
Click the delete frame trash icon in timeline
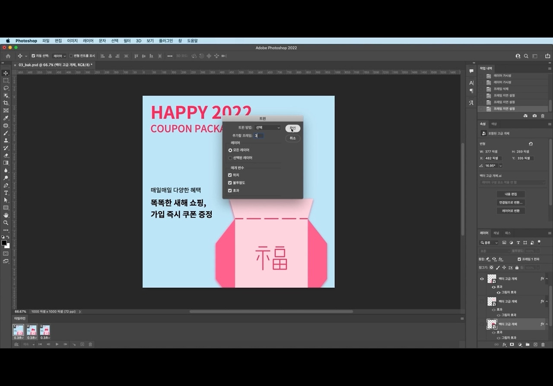[90, 345]
